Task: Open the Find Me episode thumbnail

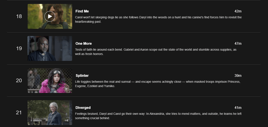Action: (x=50, y=16)
